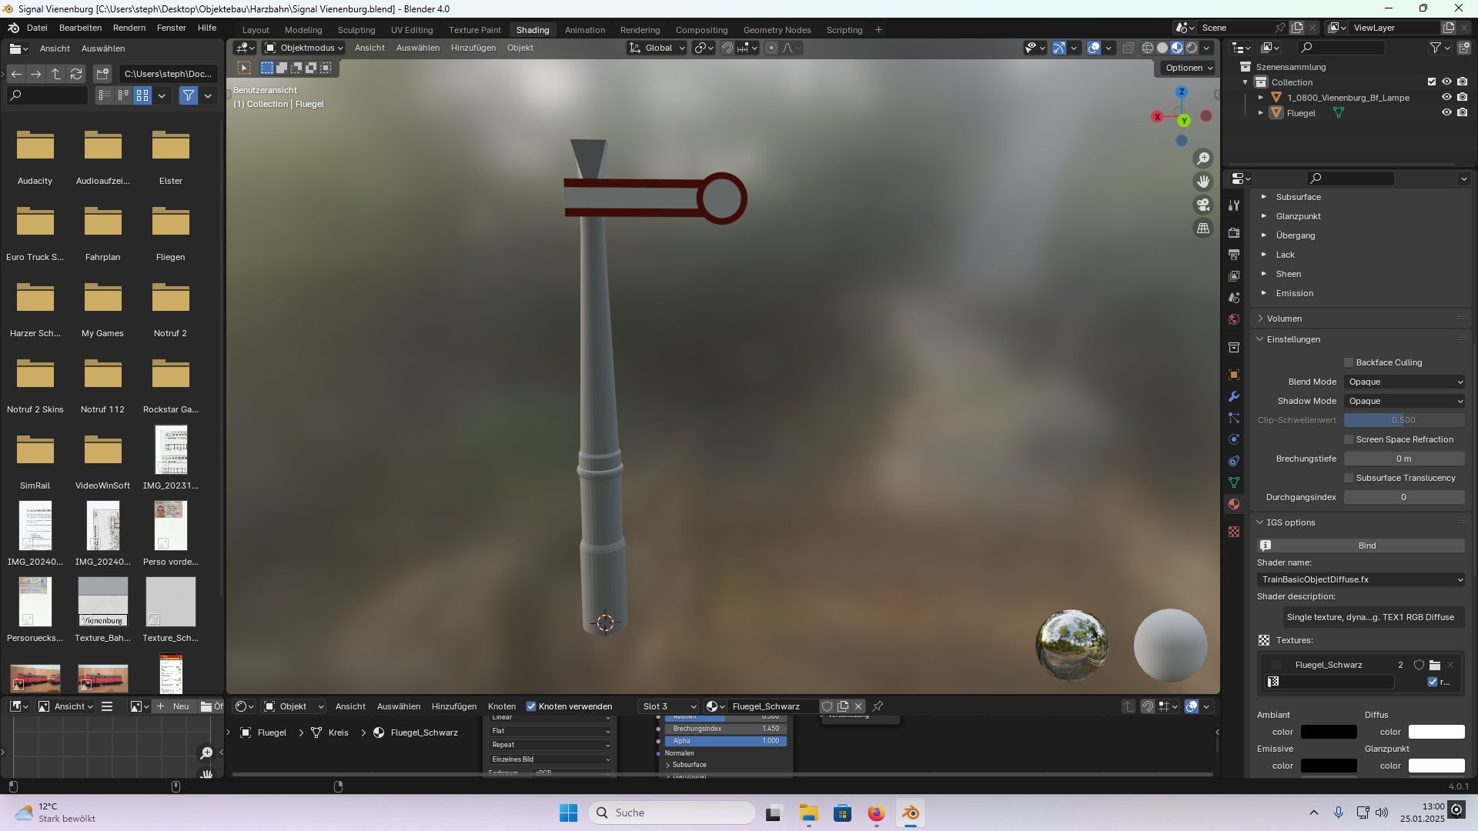Screen dimensions: 1478x831
Task: Open the Rendern menu
Action: click(x=129, y=28)
